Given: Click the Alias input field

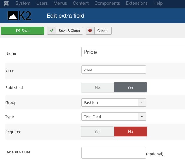Looking at the screenshot, I should pyautogui.click(x=113, y=70).
